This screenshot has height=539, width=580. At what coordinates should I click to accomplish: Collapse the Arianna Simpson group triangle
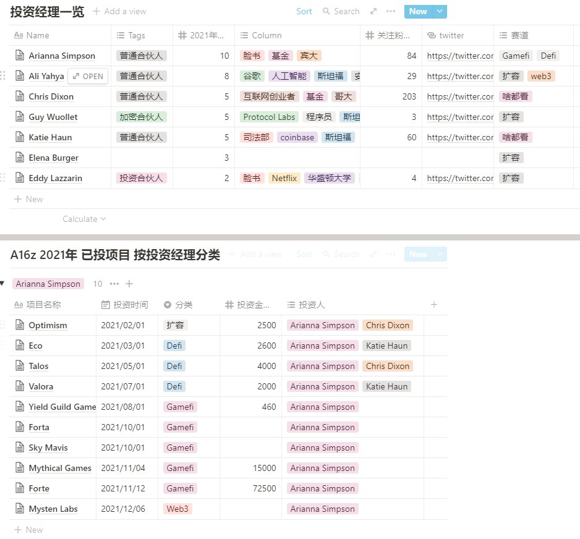tap(2, 284)
